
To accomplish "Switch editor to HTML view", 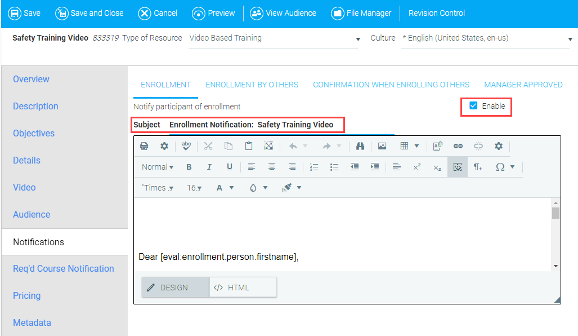I will coord(243,288).
